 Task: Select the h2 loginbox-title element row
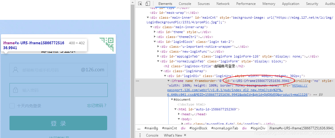coord(204,66)
